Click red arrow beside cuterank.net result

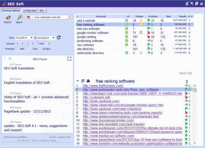pyautogui.click(x=186, y=97)
